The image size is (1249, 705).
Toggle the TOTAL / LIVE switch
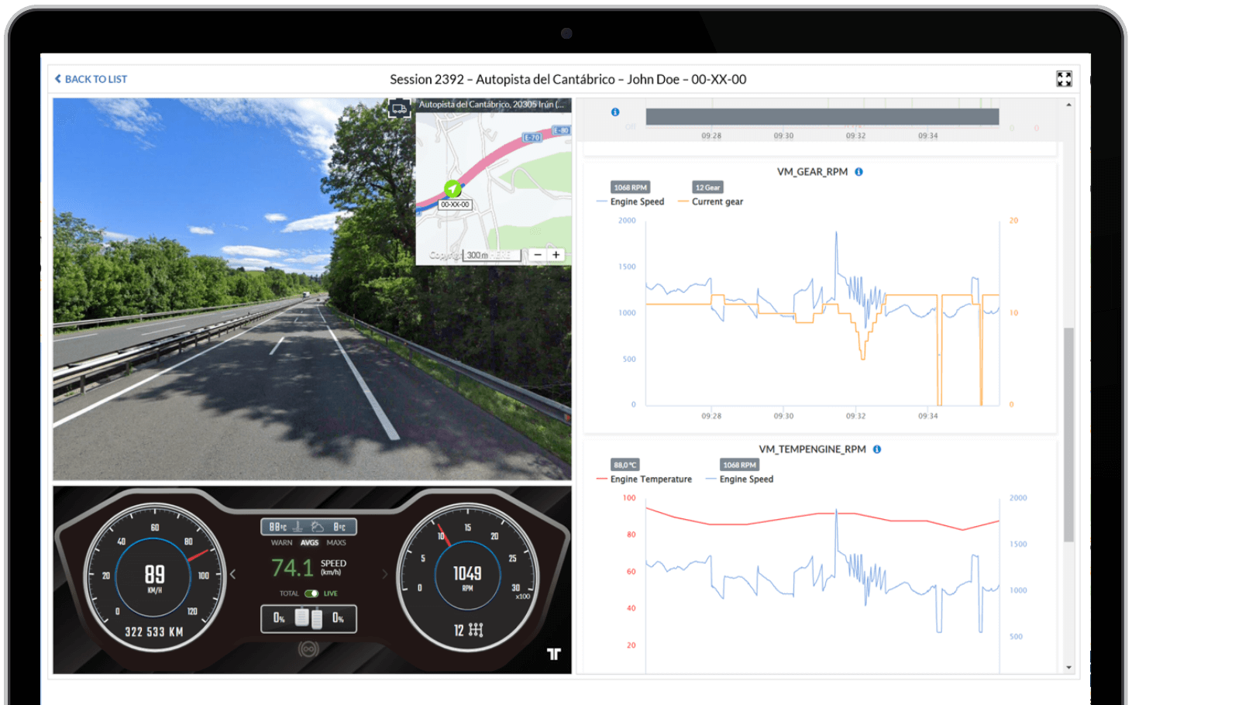(x=311, y=593)
